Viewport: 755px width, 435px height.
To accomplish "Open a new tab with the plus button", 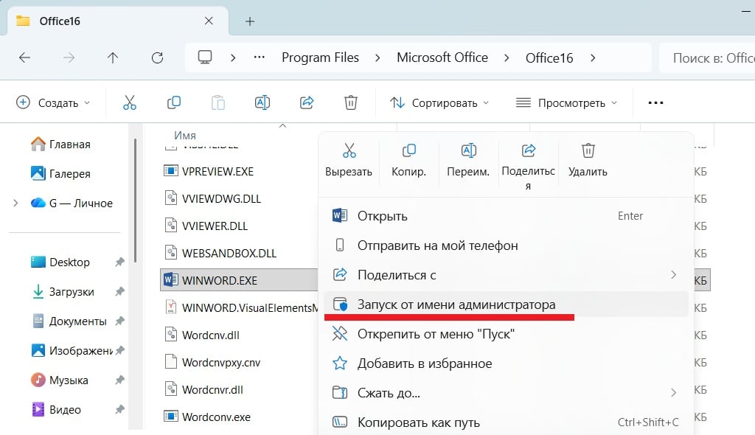I will tap(250, 21).
